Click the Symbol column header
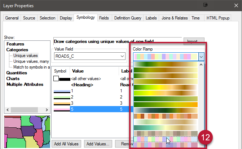The image size is (242, 149). (x=60, y=71)
